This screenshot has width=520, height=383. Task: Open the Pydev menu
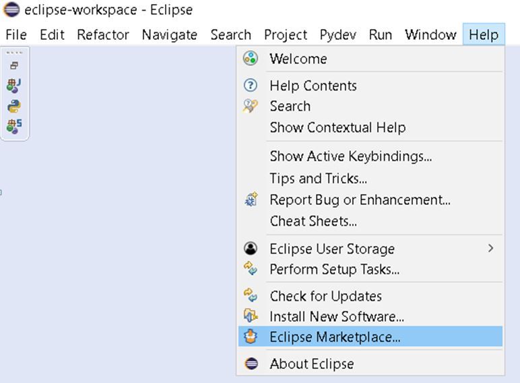[338, 34]
